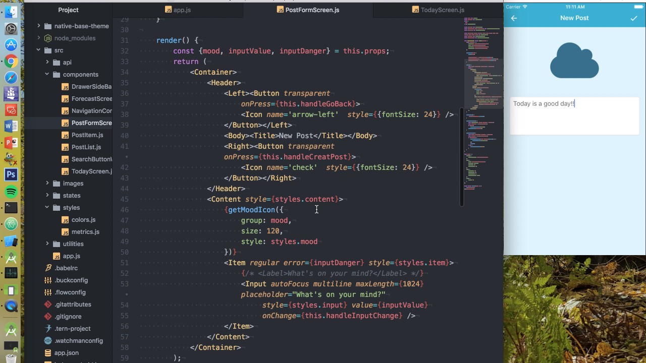
Task: Select the PostFormScreen.js tab
Action: pyautogui.click(x=308, y=10)
